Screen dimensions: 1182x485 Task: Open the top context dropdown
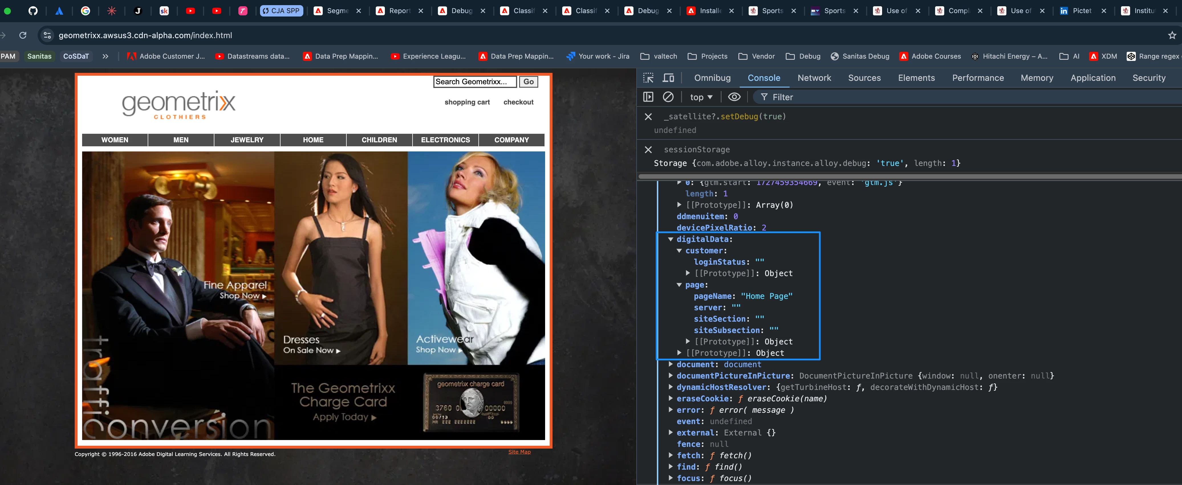coord(701,97)
